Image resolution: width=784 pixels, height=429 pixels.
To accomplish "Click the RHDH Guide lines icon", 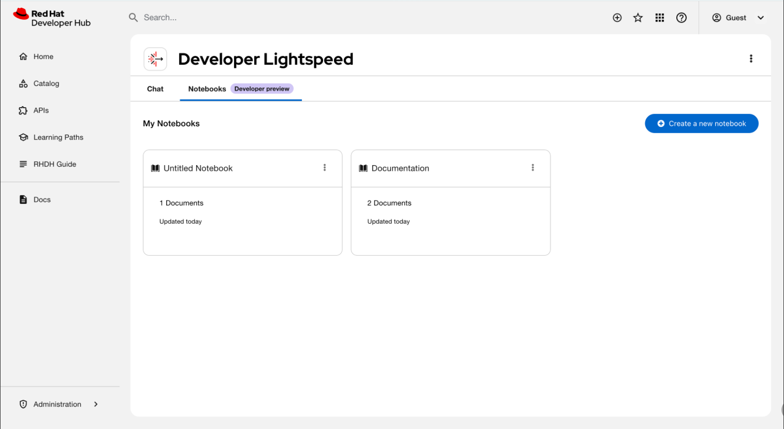I will (x=23, y=164).
